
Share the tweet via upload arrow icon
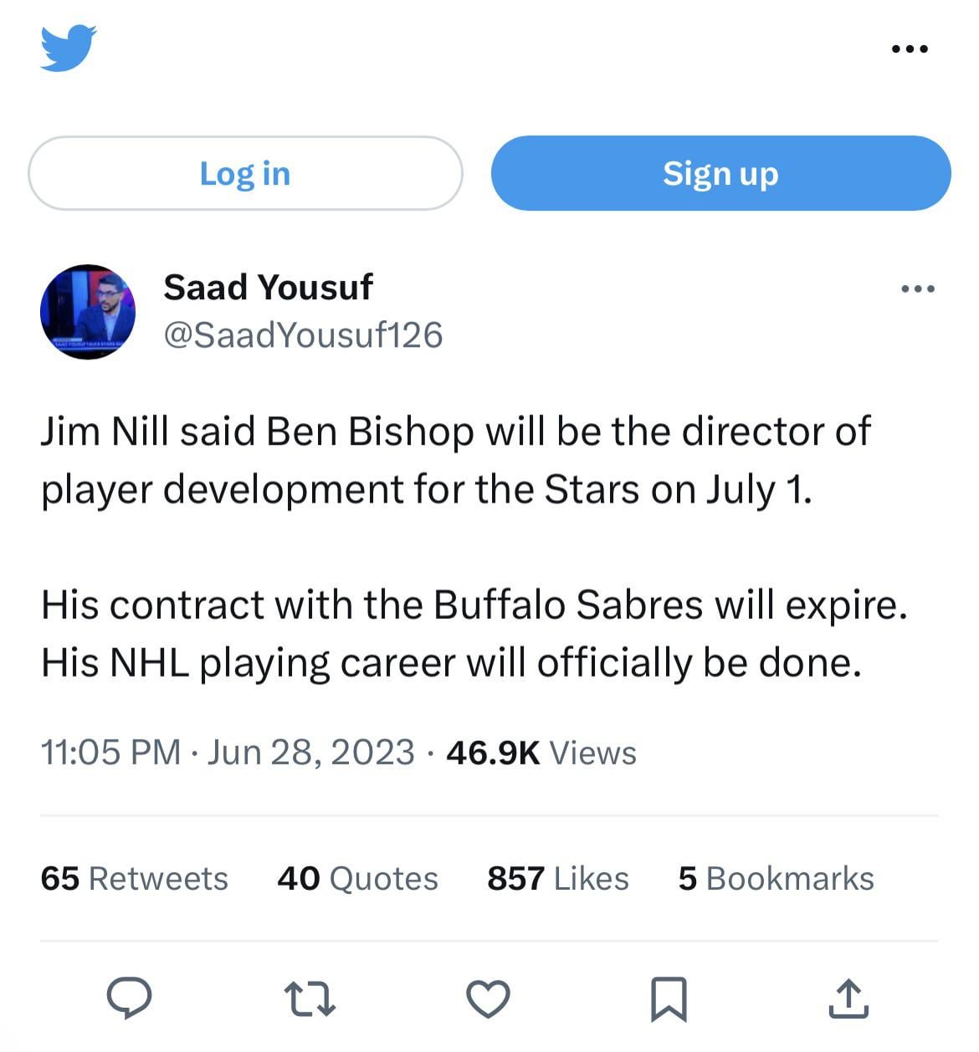(848, 998)
